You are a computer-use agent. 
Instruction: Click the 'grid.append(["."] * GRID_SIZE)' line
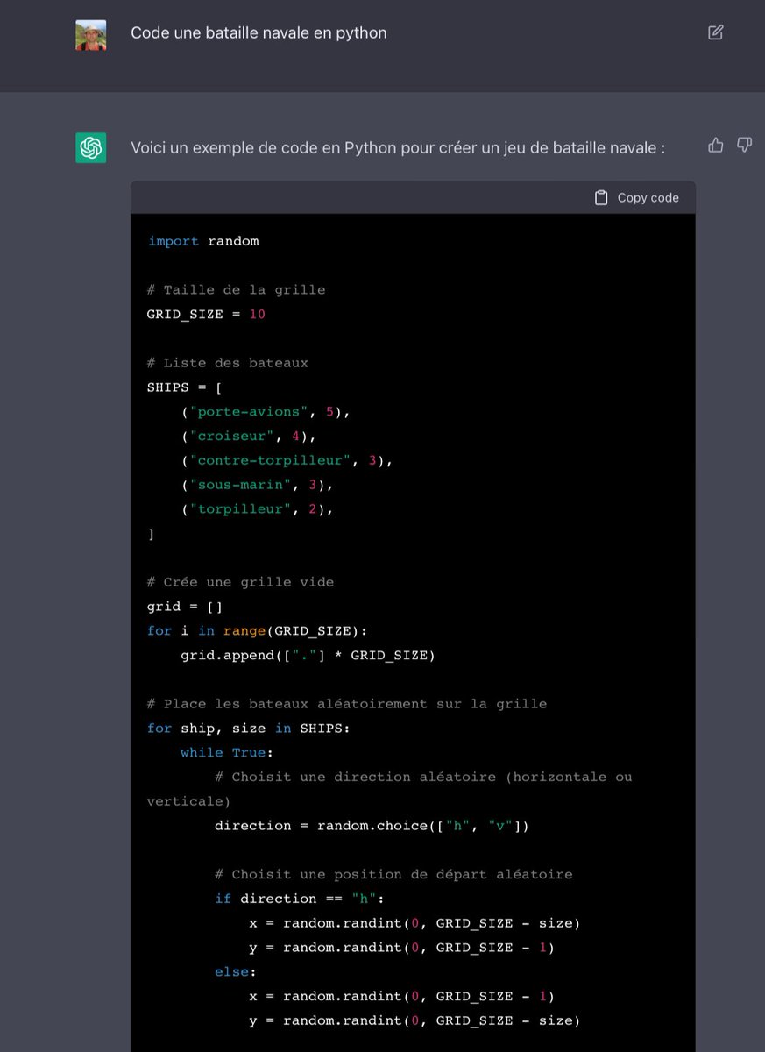(x=308, y=655)
